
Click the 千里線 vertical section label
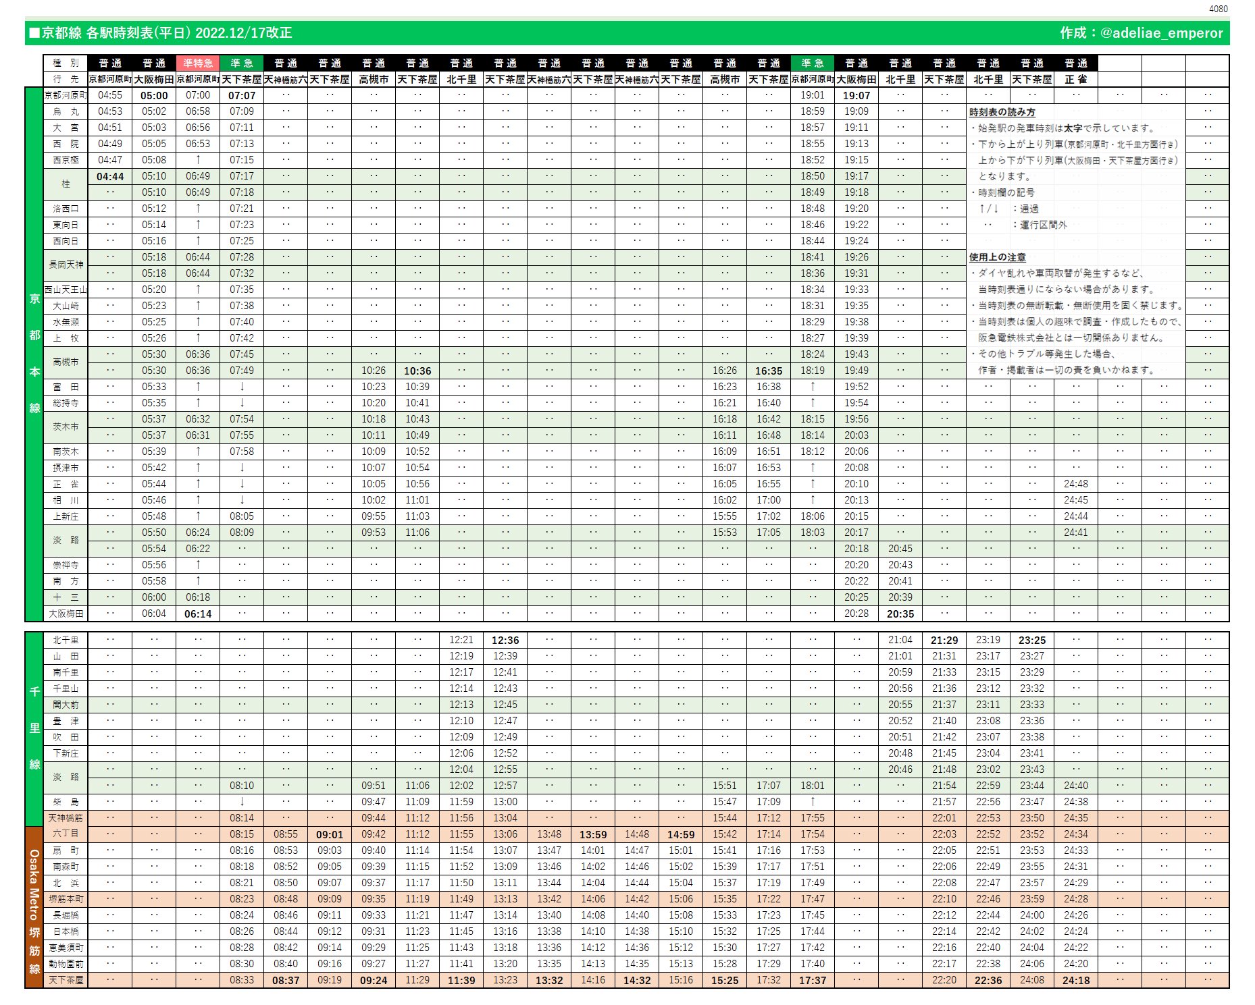tap(34, 728)
